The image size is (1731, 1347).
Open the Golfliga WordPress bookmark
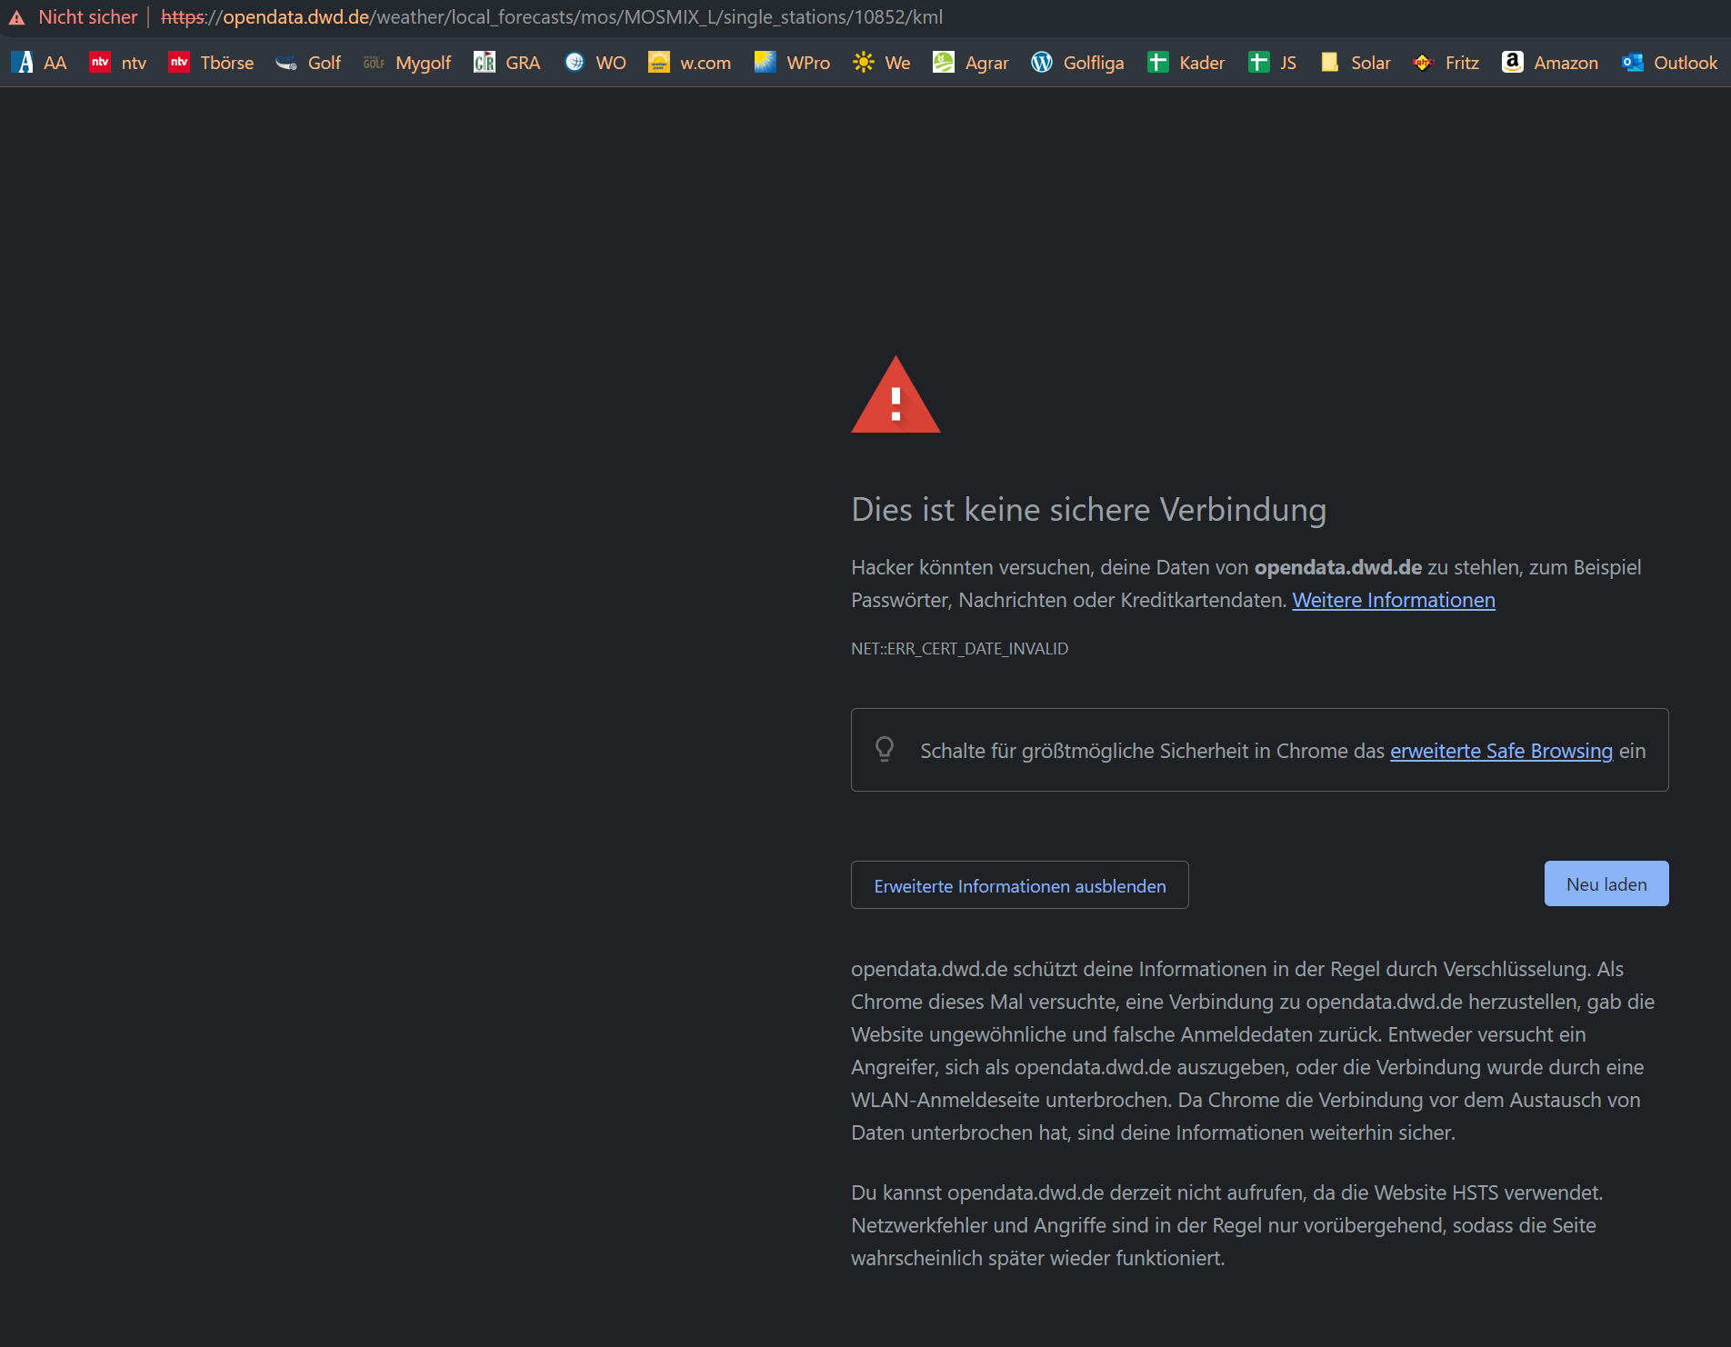click(x=1077, y=63)
